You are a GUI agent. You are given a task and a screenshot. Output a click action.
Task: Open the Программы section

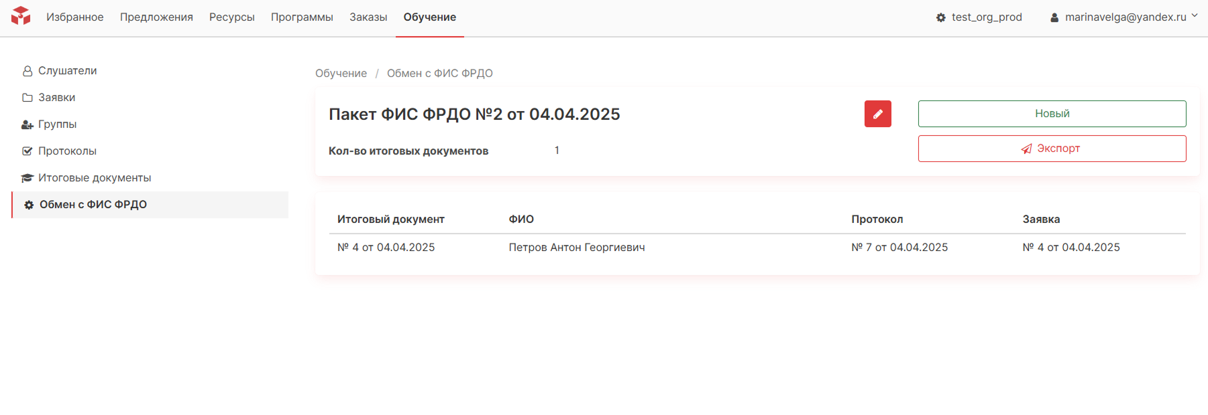[302, 17]
